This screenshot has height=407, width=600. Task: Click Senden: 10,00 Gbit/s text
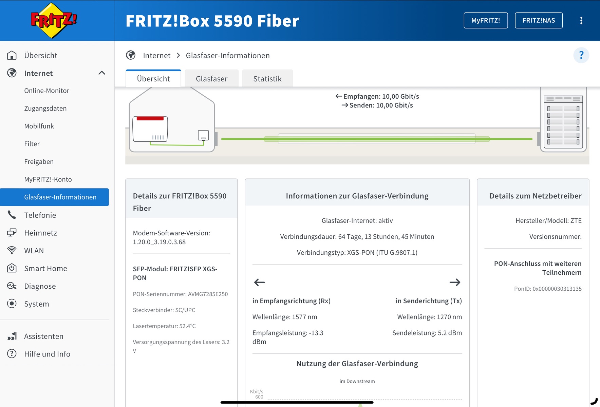pyautogui.click(x=377, y=105)
